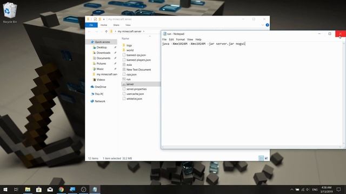Open Notepad File menu
The height and width of the screenshot is (194, 346).
(164, 39)
